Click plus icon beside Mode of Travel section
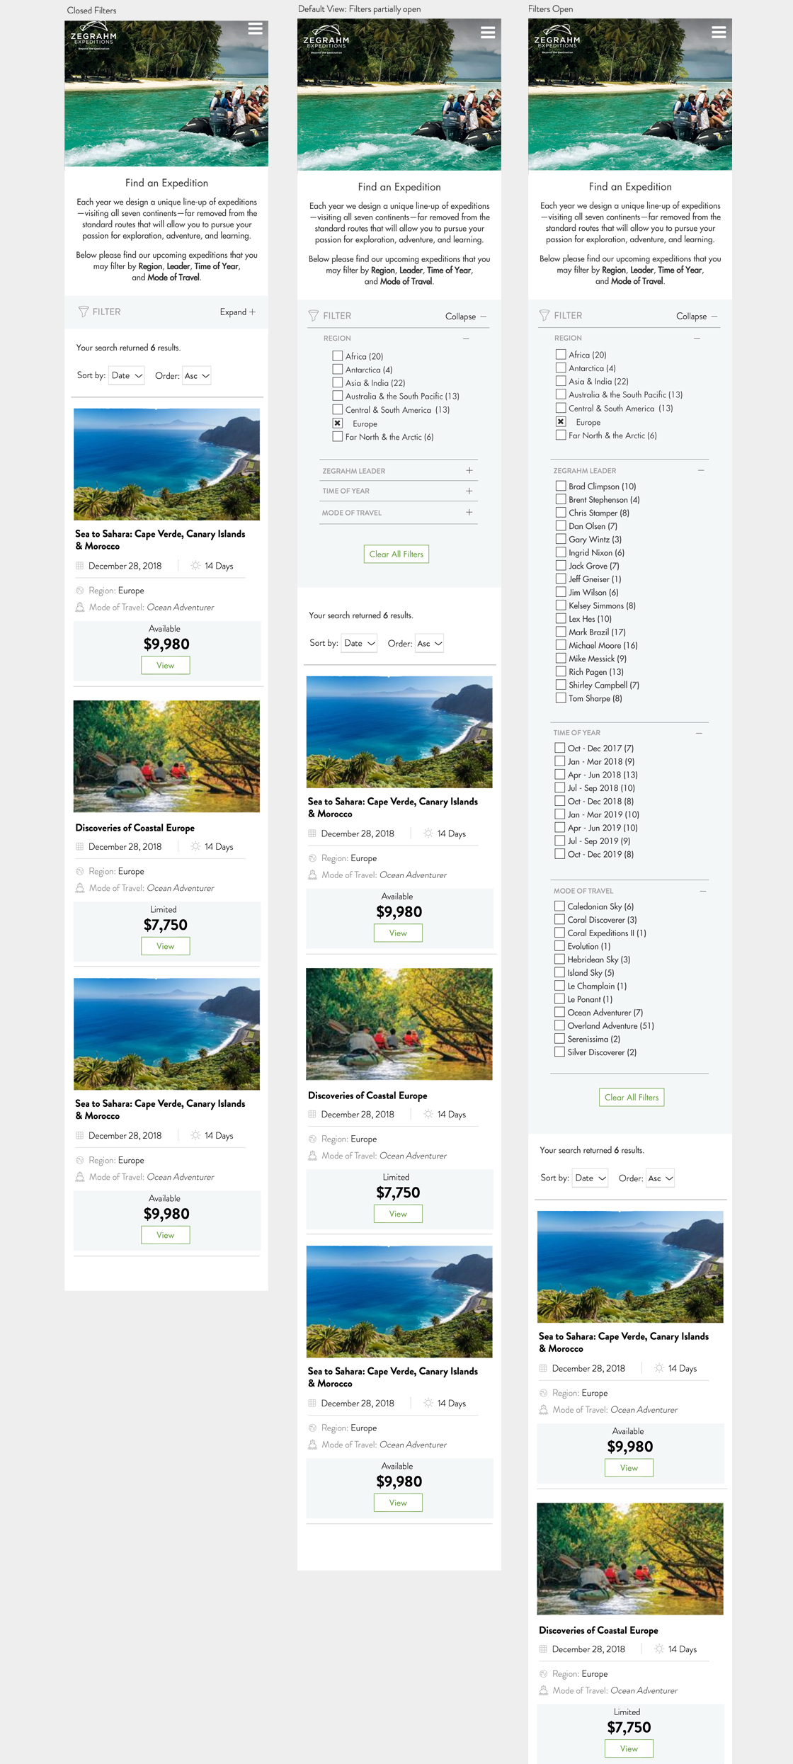This screenshot has width=793, height=1764. 469,512
